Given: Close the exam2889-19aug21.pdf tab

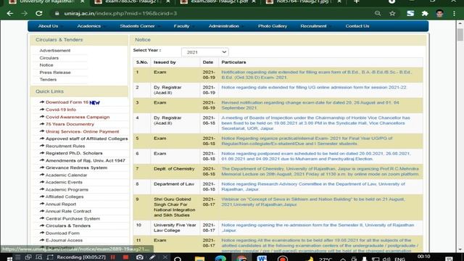Looking at the screenshot, I should coord(254,1).
